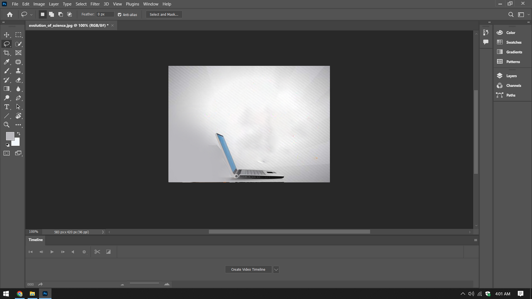
Task: Click the Timeline panel tab
Action: (x=36, y=240)
